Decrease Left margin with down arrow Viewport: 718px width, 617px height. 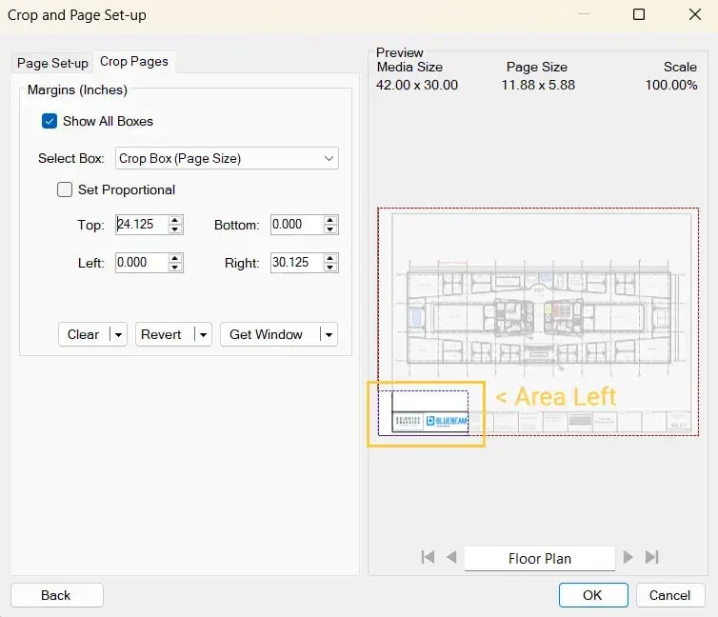click(x=175, y=267)
